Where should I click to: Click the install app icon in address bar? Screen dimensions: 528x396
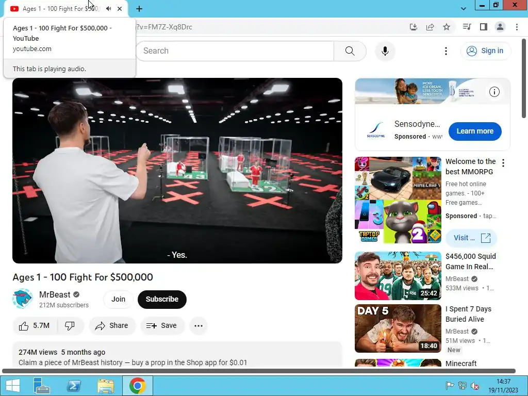(414, 27)
